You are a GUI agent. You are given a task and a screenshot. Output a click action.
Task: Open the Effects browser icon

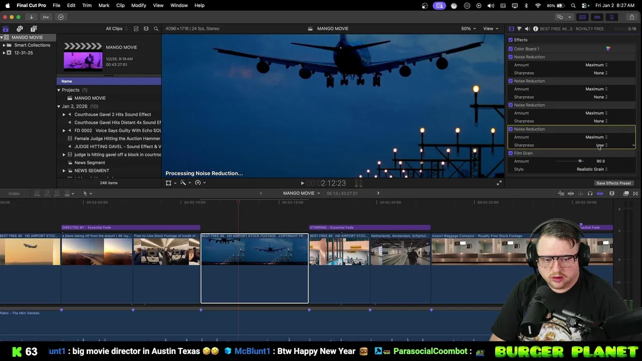pyautogui.click(x=626, y=194)
